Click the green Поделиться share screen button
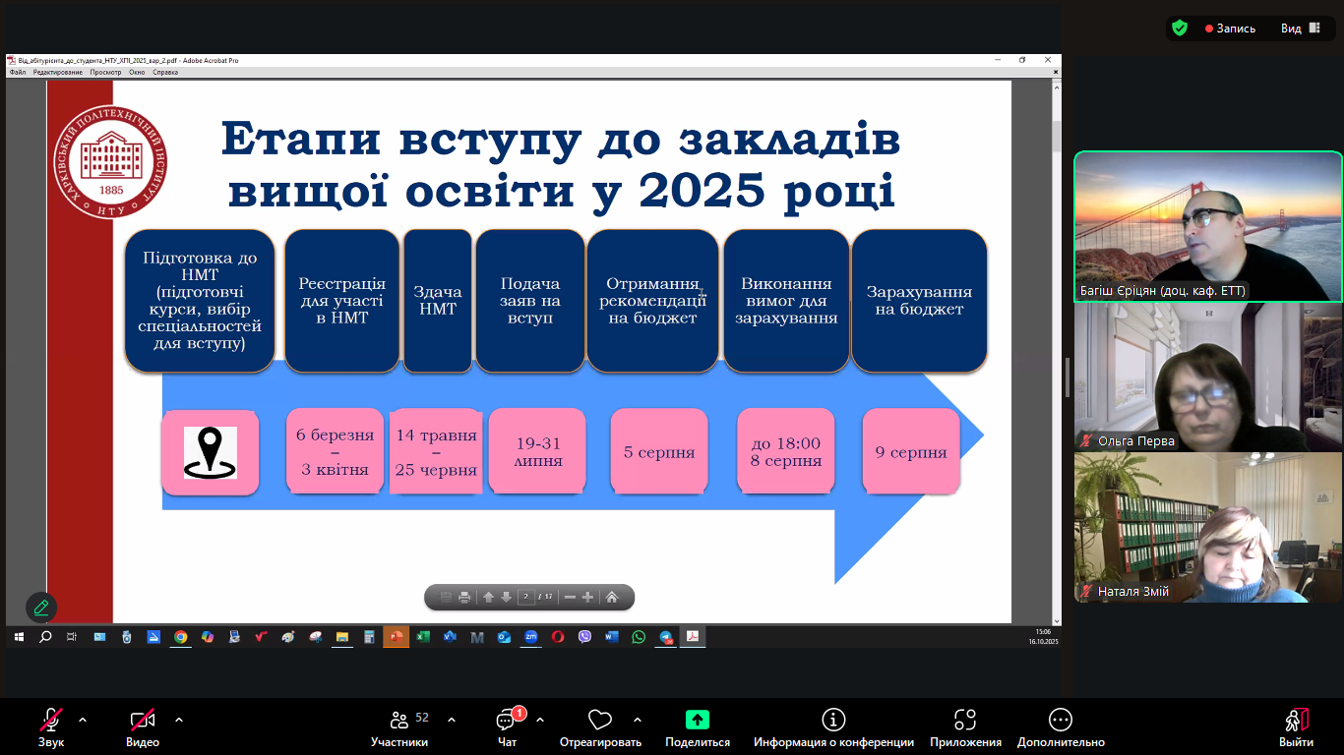 pos(698,727)
